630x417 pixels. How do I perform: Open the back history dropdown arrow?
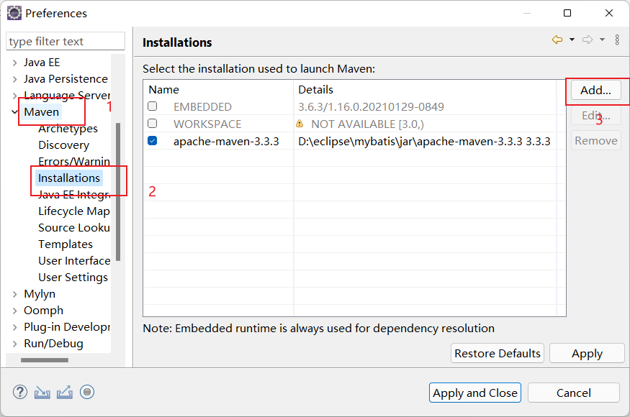point(572,40)
